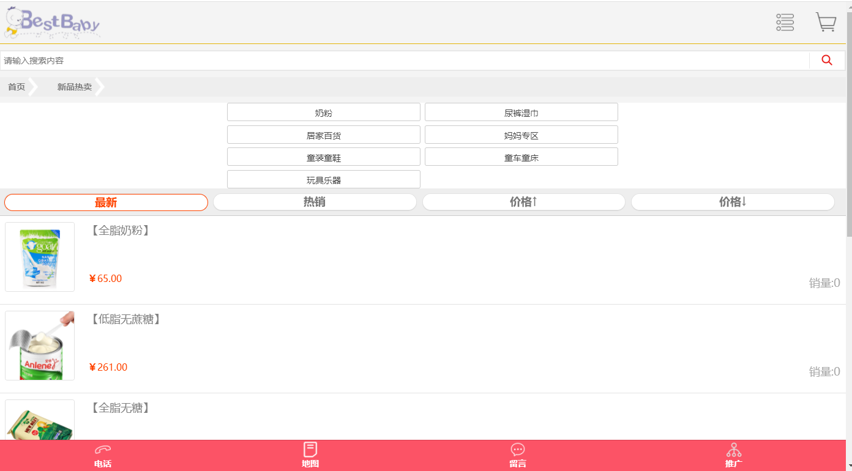Choose the 奶粉 category button
Image resolution: width=852 pixels, height=471 pixels.
323,113
